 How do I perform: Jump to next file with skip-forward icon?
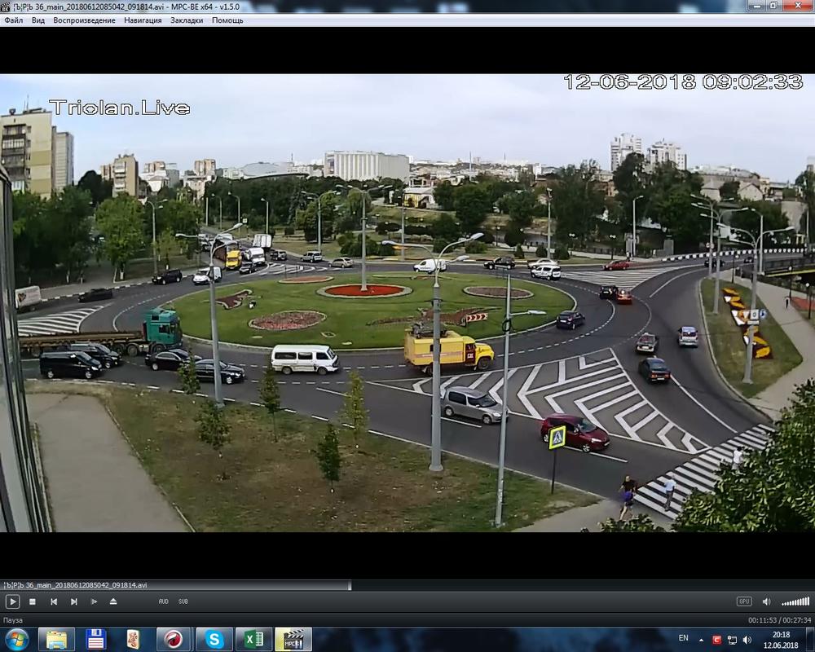(74, 601)
